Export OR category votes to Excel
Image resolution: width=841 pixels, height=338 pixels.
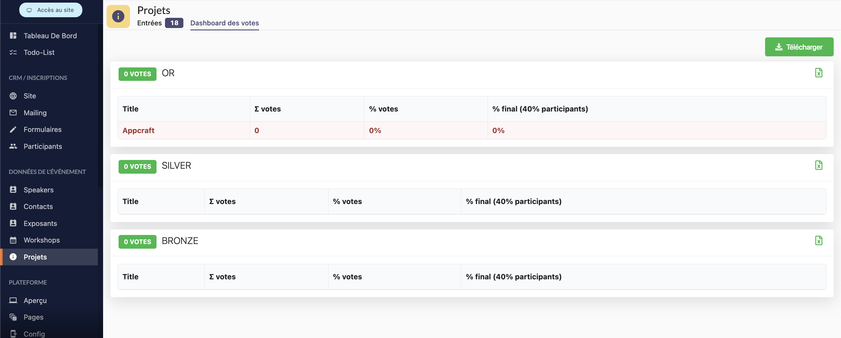pos(818,73)
